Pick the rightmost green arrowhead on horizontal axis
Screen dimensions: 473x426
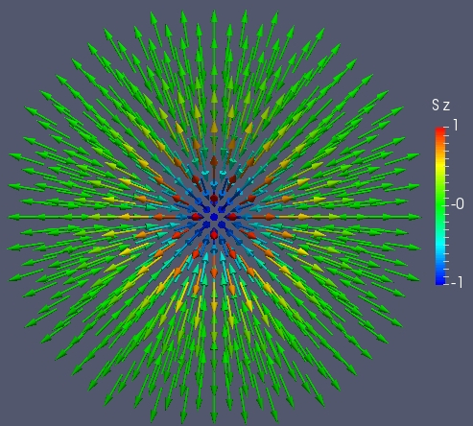[x=414, y=217]
